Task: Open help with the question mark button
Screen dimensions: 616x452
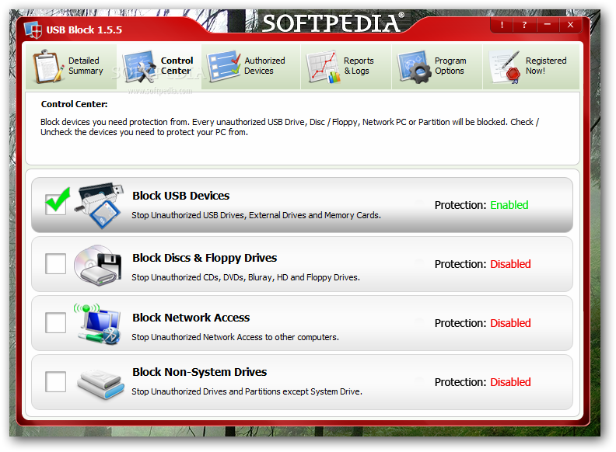Action: point(524,25)
